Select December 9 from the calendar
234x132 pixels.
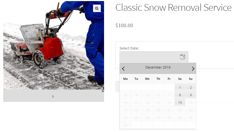pos(191,95)
